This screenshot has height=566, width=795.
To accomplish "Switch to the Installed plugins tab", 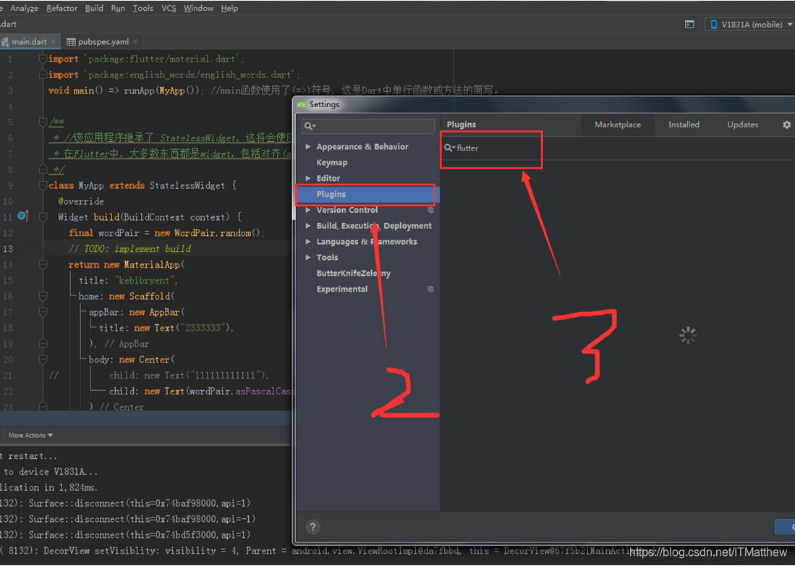I will point(684,124).
